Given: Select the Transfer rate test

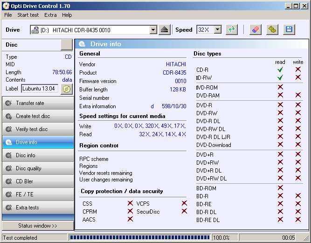Looking at the screenshot, I should coord(38,103).
